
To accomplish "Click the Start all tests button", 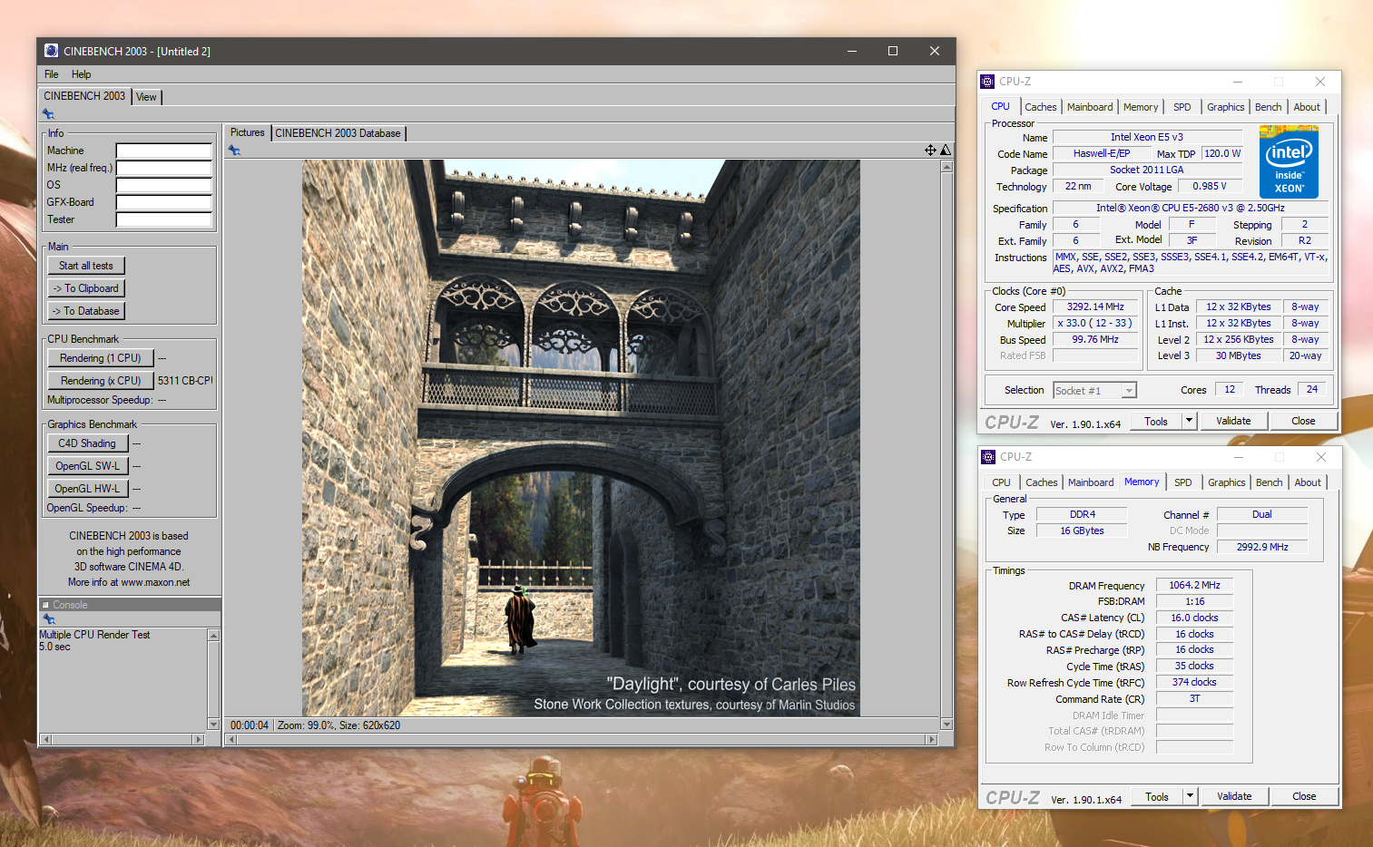I will click(x=86, y=266).
